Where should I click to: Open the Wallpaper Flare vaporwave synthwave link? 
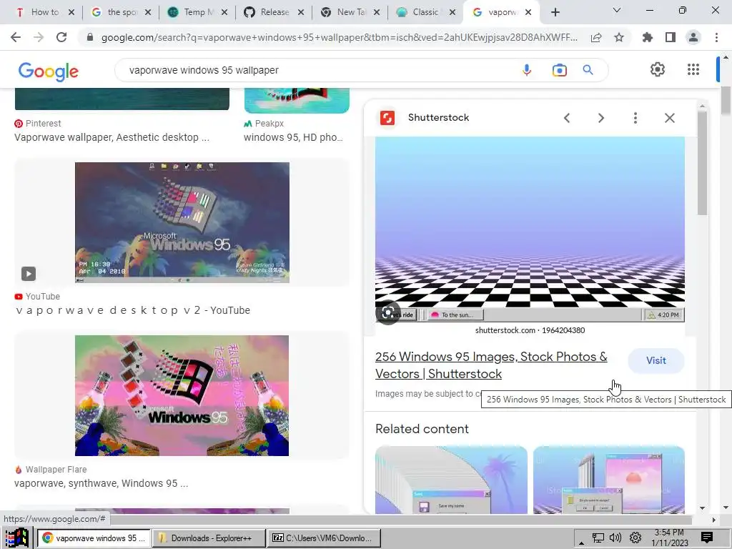(x=102, y=483)
